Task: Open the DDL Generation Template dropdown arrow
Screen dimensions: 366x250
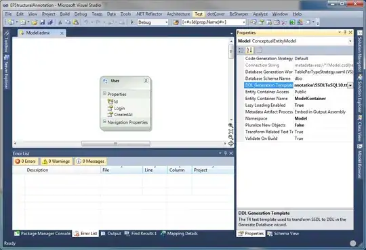Action: coord(350,85)
